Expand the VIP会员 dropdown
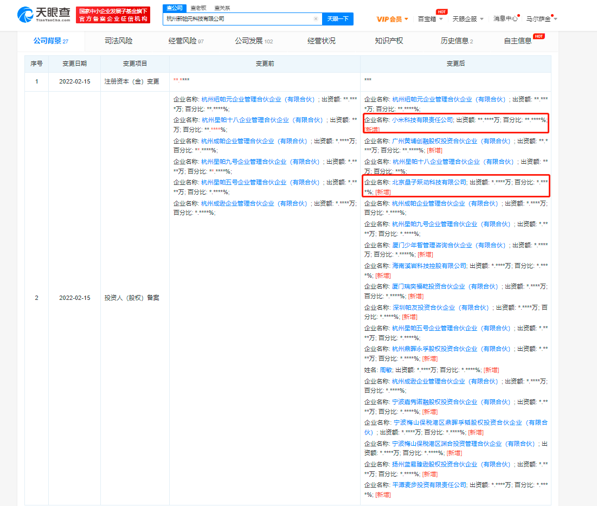 (392, 19)
